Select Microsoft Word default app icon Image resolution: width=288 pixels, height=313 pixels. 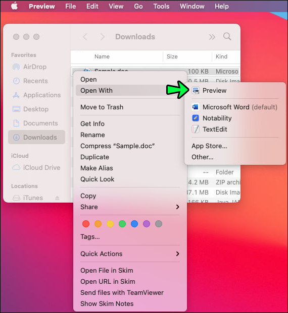pos(196,107)
